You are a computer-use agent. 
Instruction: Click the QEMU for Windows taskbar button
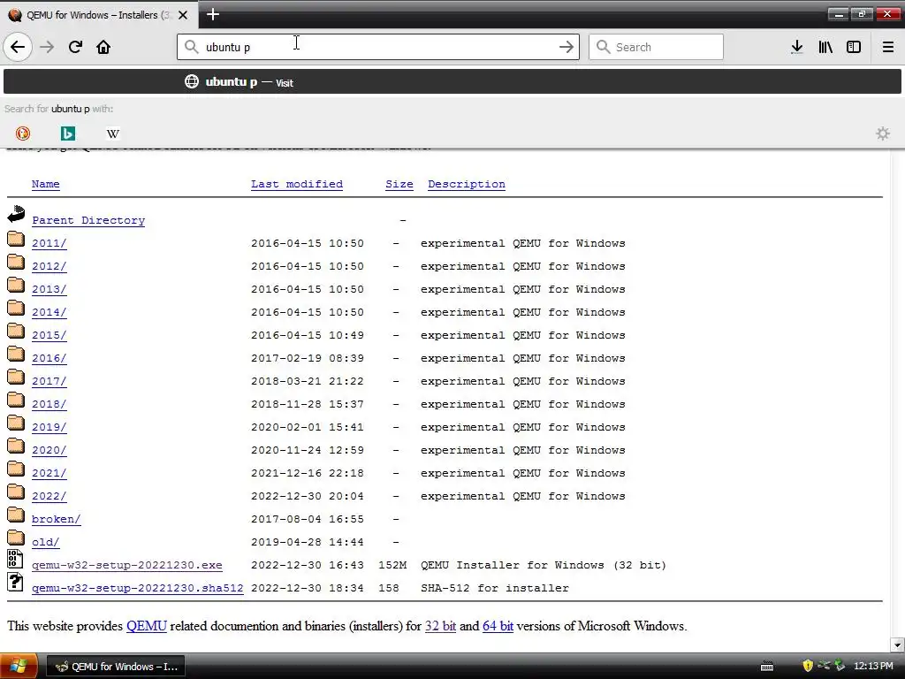tap(116, 667)
